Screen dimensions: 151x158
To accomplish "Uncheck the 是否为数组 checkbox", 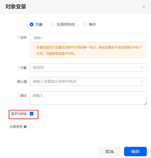I will tap(32, 114).
